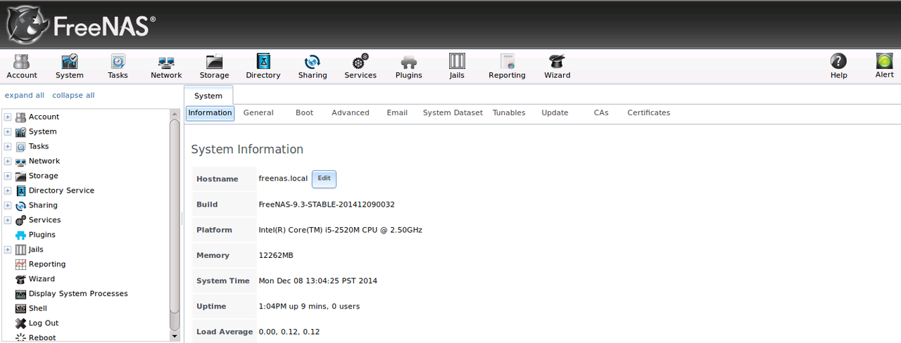
Task: Click the System icon in tree
Action: click(20, 131)
